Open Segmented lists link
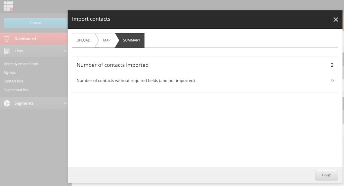Image resolution: width=344 pixels, height=186 pixels. pos(16,90)
